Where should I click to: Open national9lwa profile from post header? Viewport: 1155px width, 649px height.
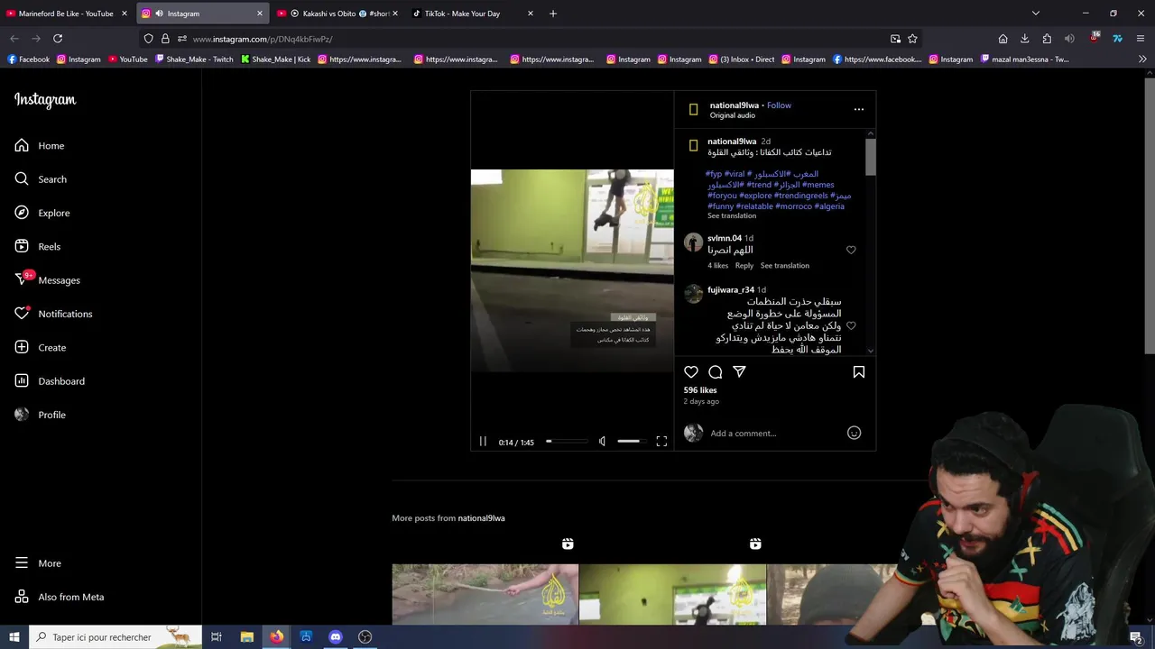(734, 105)
